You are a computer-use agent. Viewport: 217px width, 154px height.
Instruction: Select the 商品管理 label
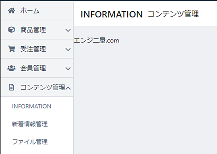coord(33,30)
